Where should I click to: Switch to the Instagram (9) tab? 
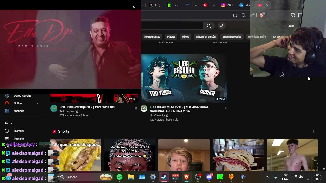click(x=227, y=5)
